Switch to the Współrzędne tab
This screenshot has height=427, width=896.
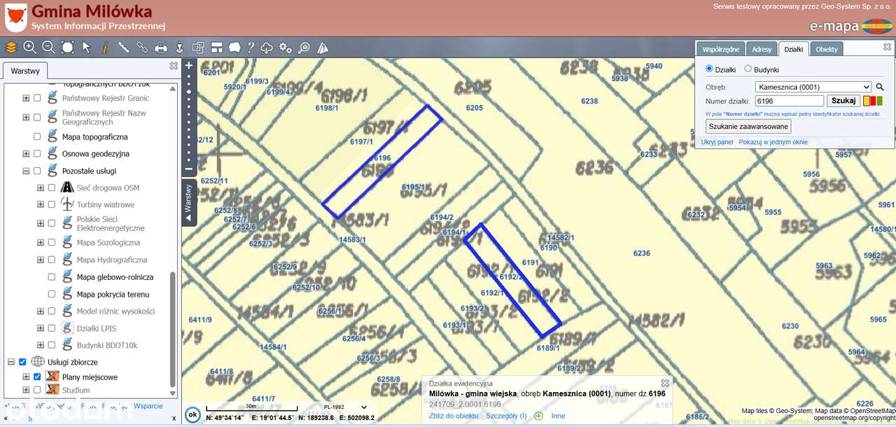click(720, 49)
